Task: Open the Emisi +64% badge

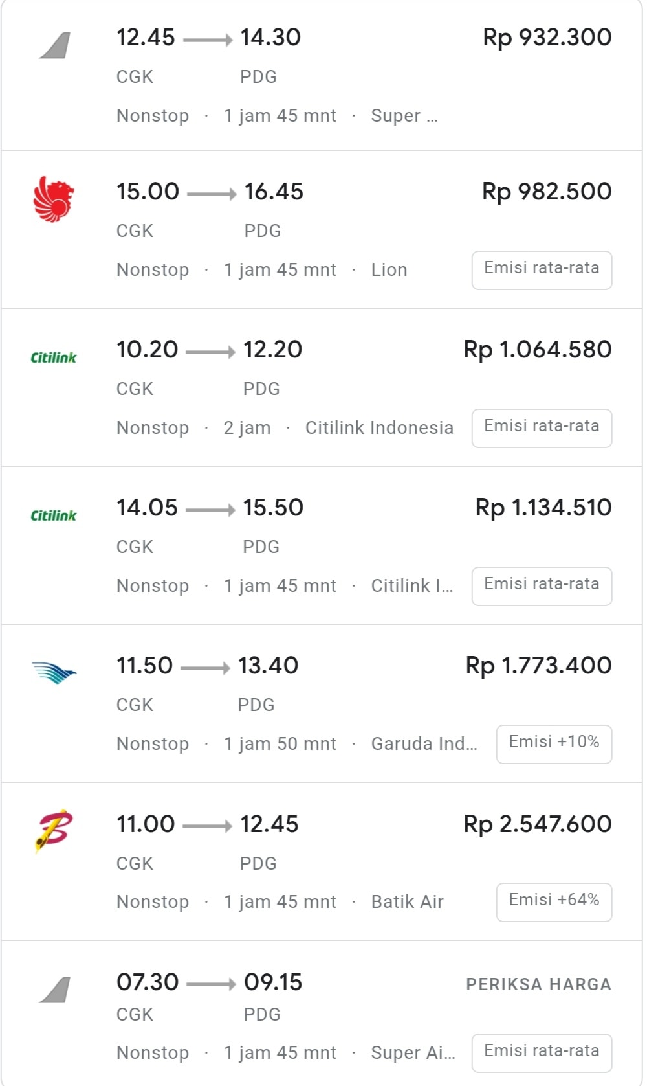Action: tap(554, 901)
